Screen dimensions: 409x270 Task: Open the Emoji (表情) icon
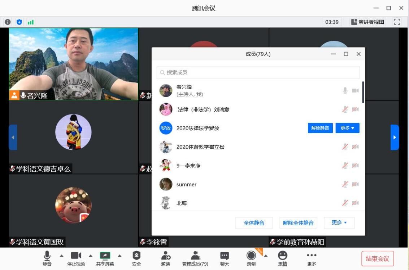282,256
